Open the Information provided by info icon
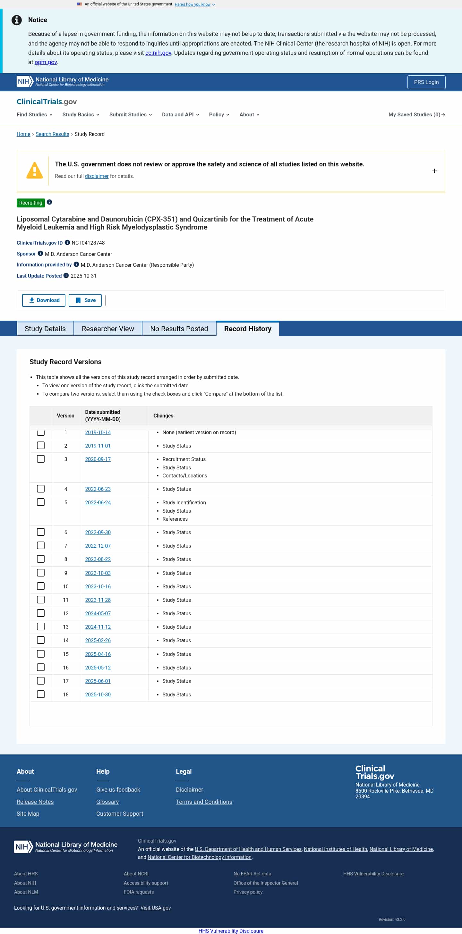The image size is (462, 934). (x=76, y=264)
